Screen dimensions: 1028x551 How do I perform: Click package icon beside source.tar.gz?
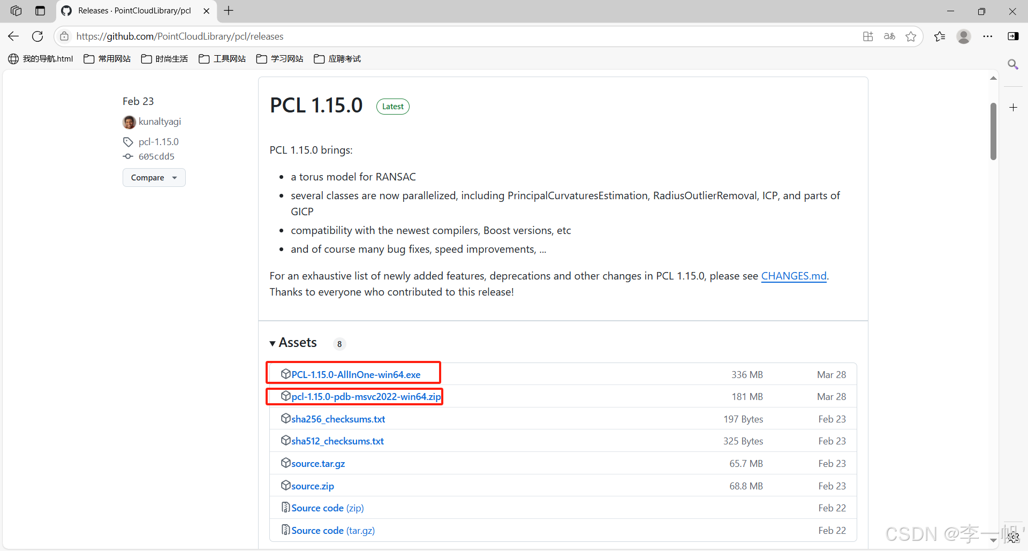pos(286,463)
